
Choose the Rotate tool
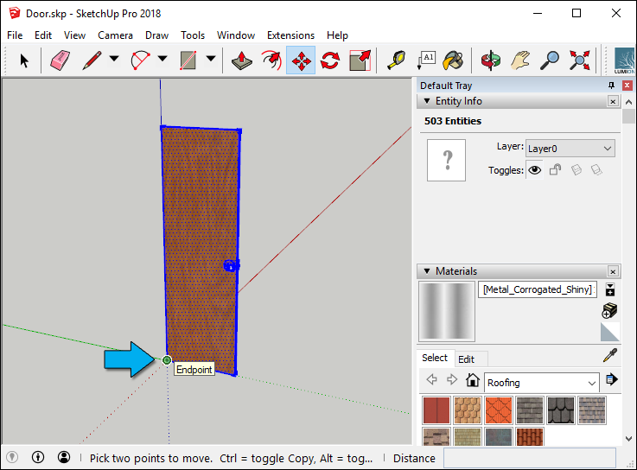[330, 60]
